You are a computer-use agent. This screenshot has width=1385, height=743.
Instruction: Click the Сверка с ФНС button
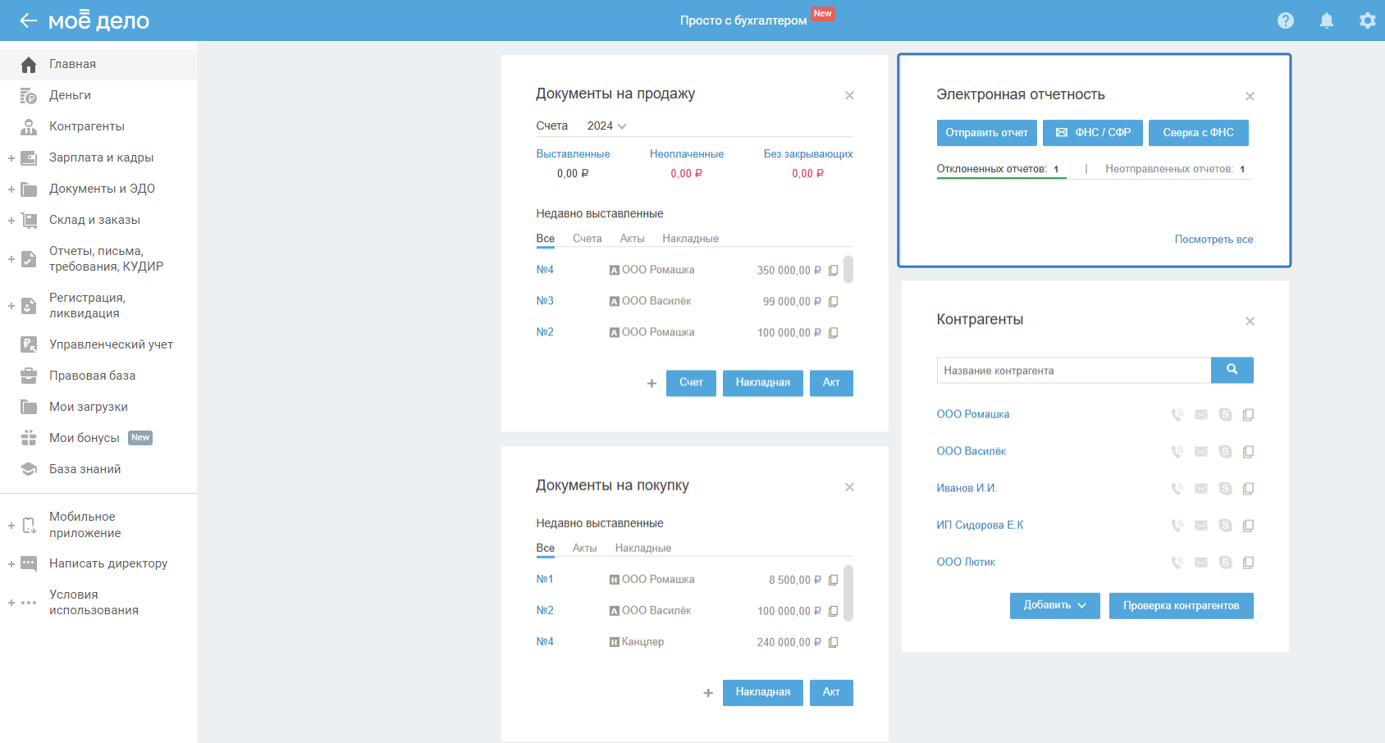click(1198, 133)
